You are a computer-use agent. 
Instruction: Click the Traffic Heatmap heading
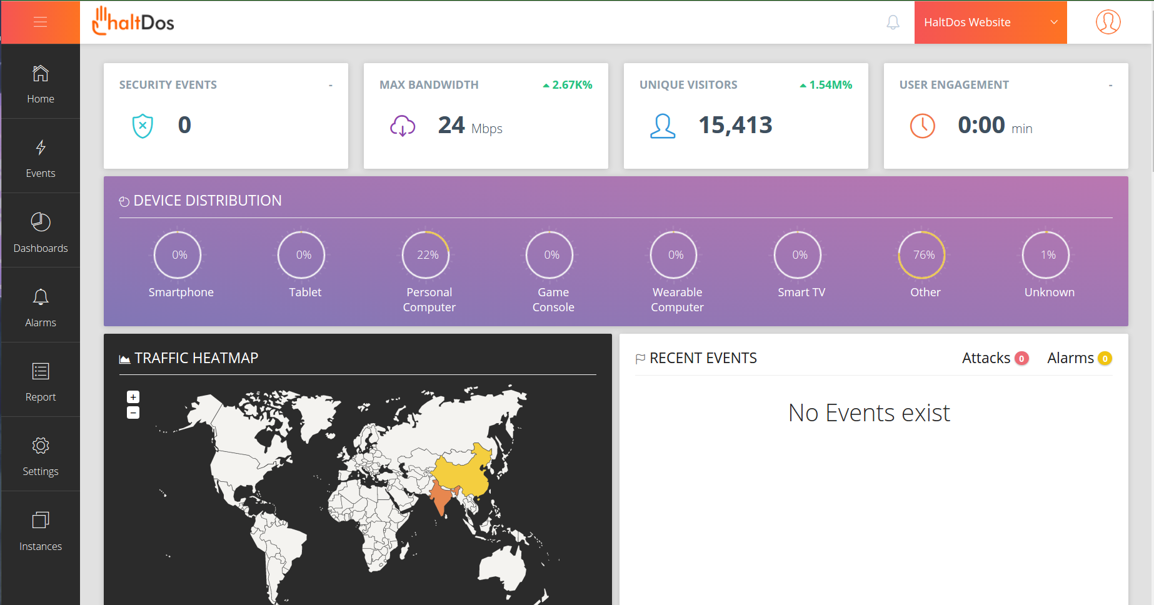196,358
